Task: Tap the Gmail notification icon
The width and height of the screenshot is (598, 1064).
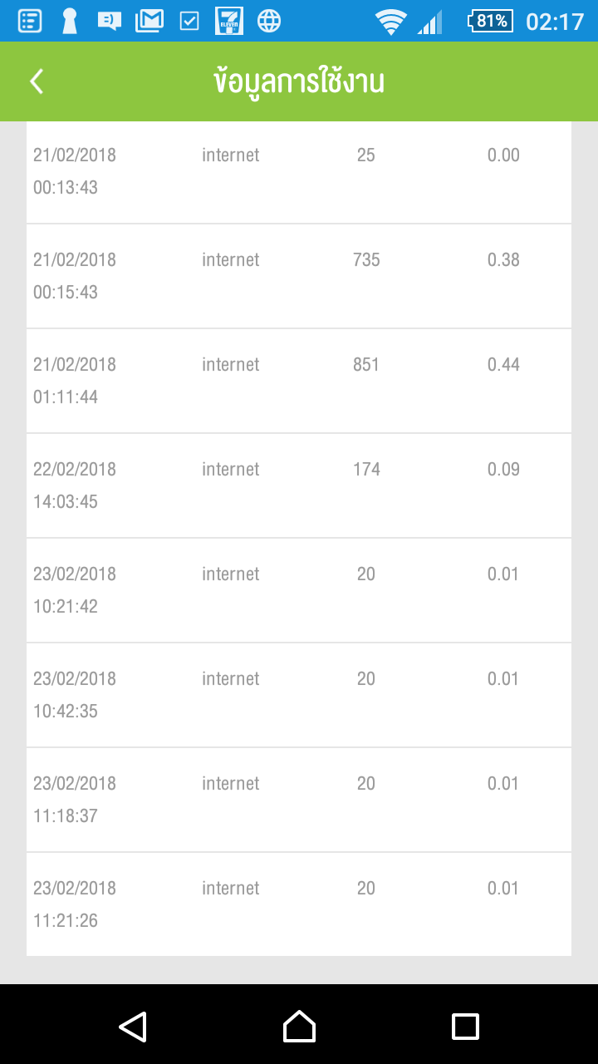Action: (150, 21)
